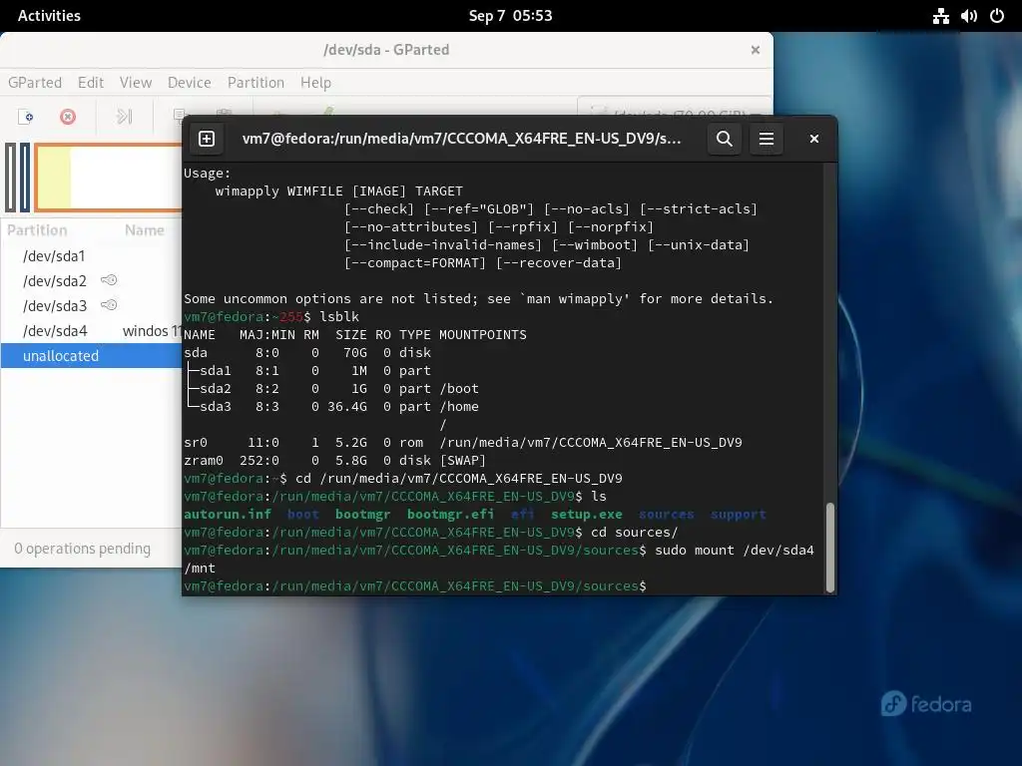Click the key icon beside /dev/sda2
Viewport: 1022px width, 766px height.
coord(109,280)
